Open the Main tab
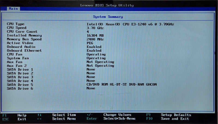218x124 pixels. coord(13,9)
